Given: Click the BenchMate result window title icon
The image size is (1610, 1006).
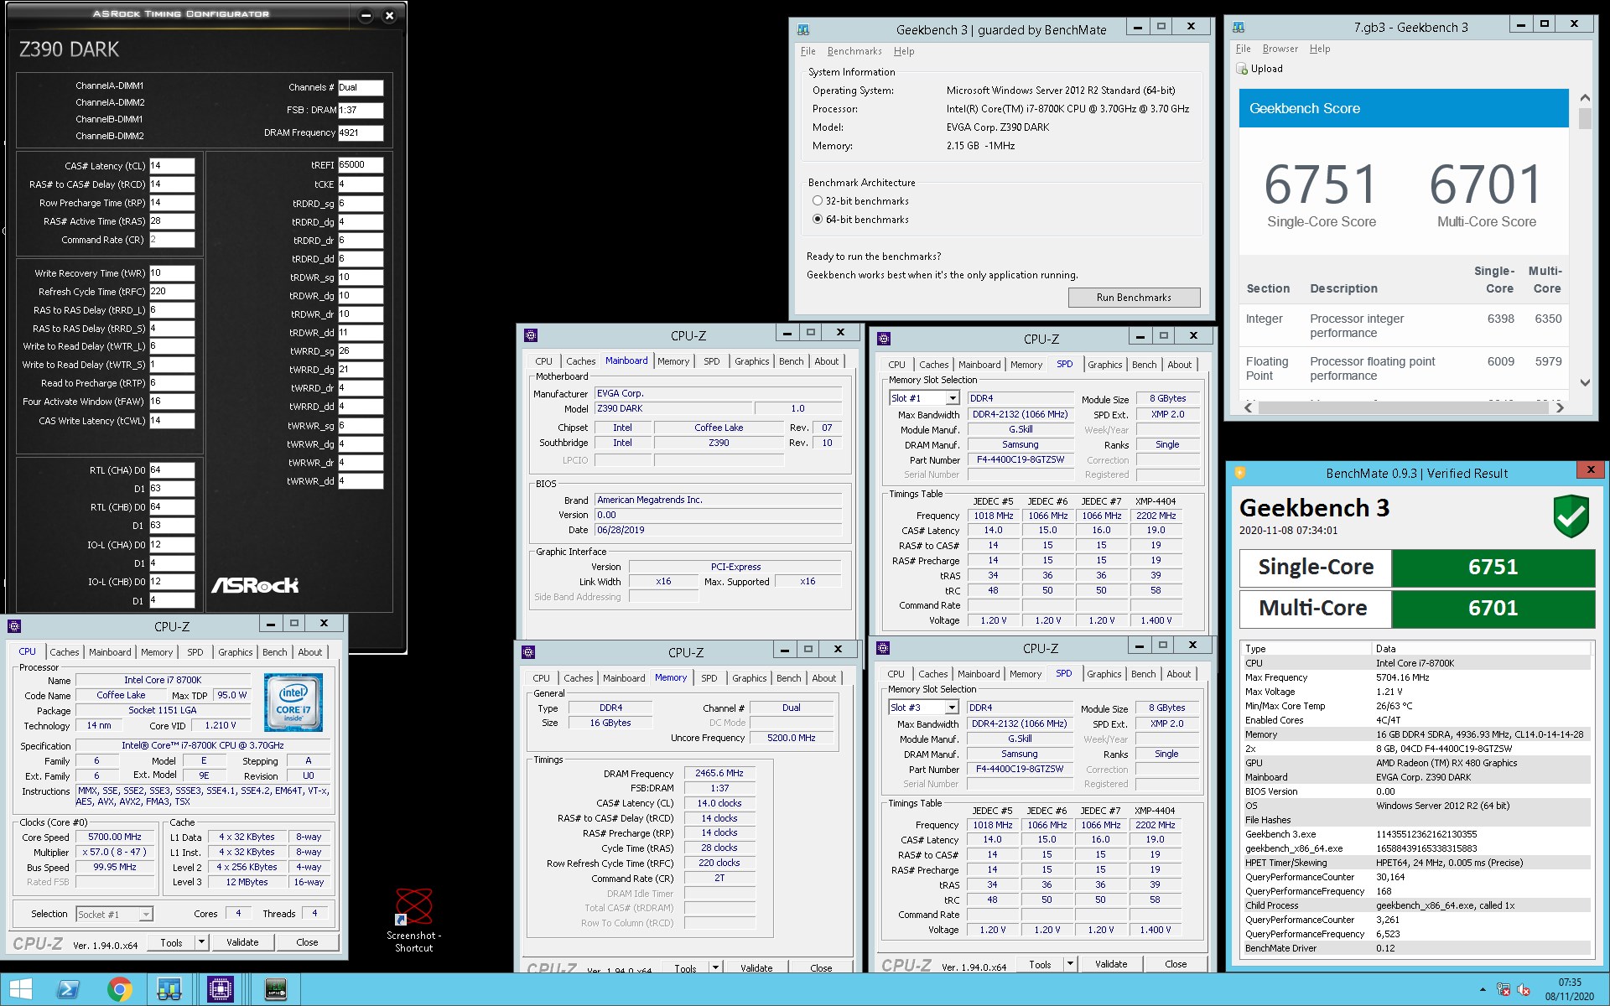Looking at the screenshot, I should click(1239, 473).
